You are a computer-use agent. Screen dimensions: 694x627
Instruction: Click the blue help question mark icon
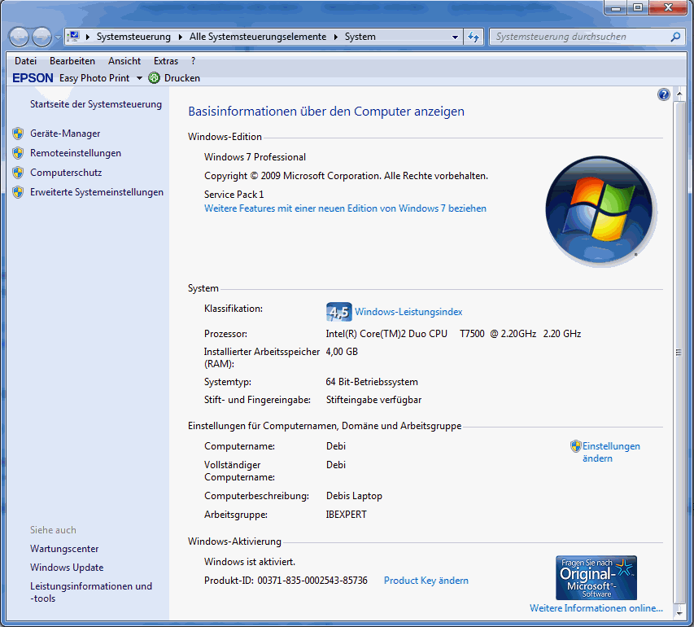click(663, 94)
